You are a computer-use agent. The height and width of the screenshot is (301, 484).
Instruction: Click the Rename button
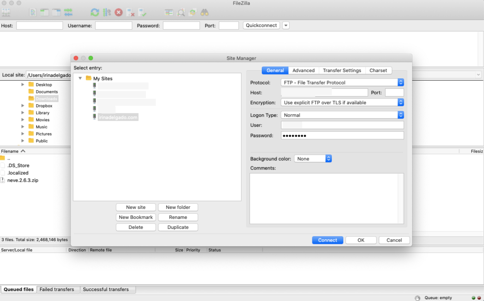pos(178,217)
